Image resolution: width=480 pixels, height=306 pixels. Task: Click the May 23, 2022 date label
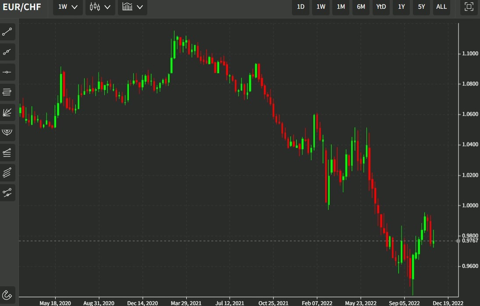coord(361,303)
